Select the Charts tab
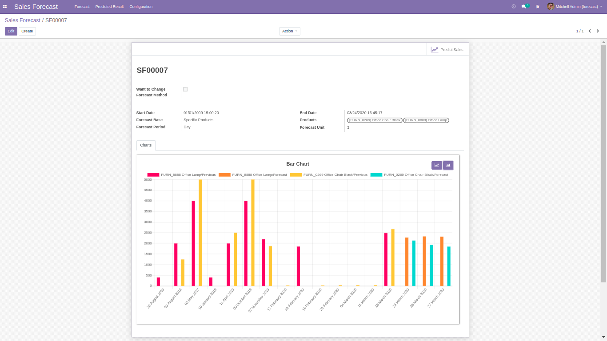The width and height of the screenshot is (607, 341). (x=146, y=145)
